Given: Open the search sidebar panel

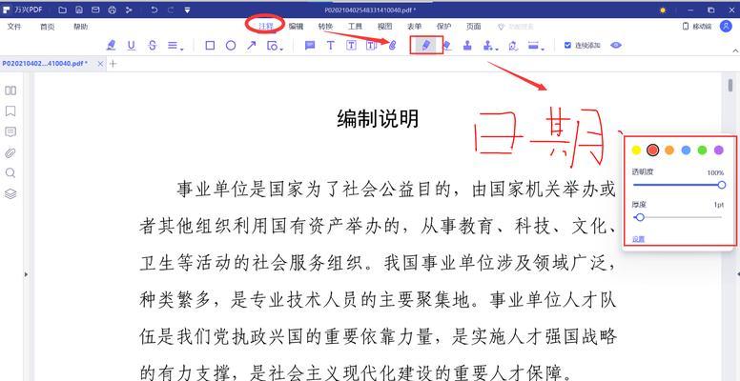Looking at the screenshot, I should 10,173.
